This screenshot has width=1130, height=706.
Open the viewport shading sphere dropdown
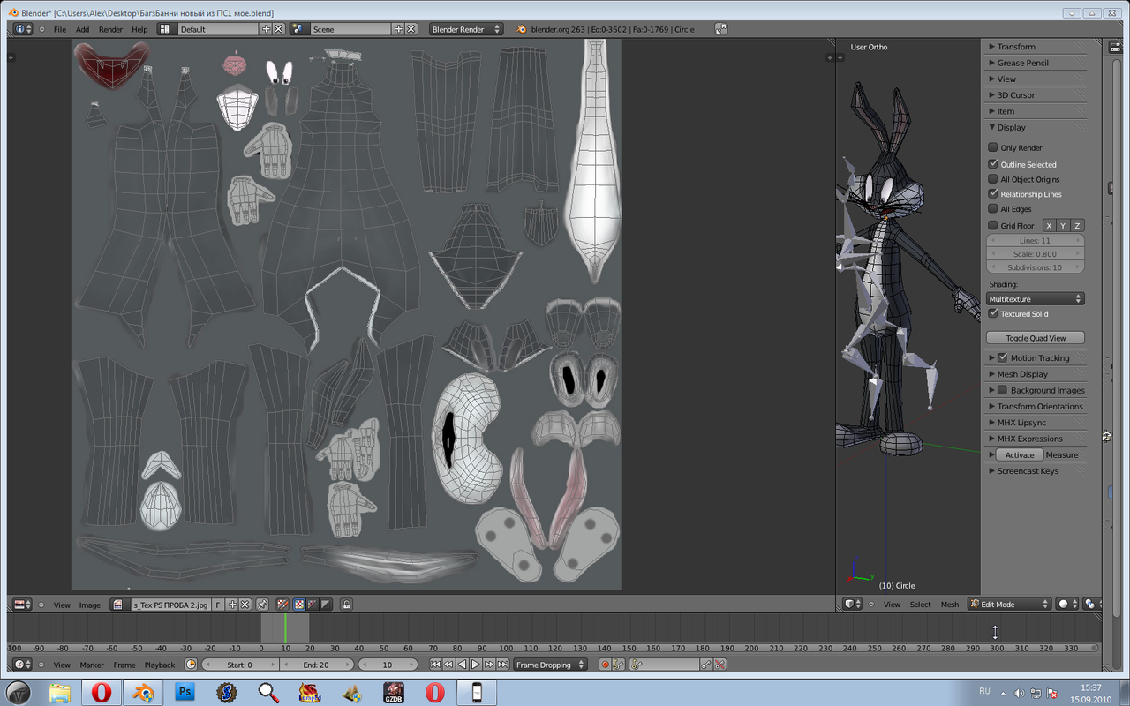coord(1067,604)
